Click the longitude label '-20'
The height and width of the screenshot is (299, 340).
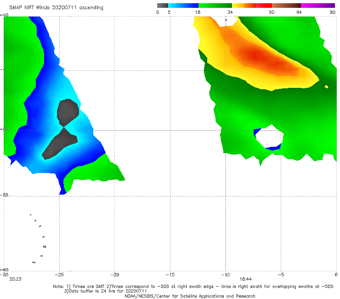point(114,275)
